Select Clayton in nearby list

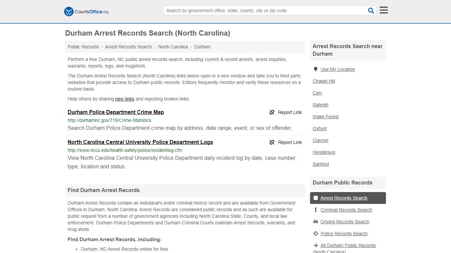click(321, 140)
